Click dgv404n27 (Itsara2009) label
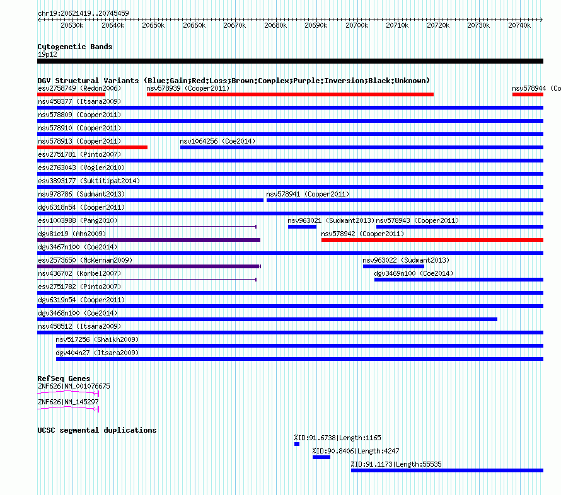561x495 pixels. 97,353
